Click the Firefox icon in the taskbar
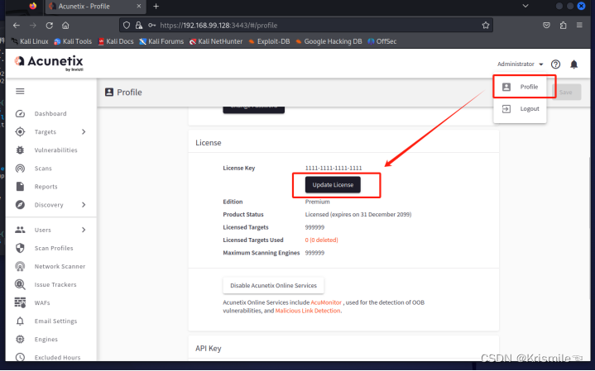The width and height of the screenshot is (595, 371). [33, 6]
